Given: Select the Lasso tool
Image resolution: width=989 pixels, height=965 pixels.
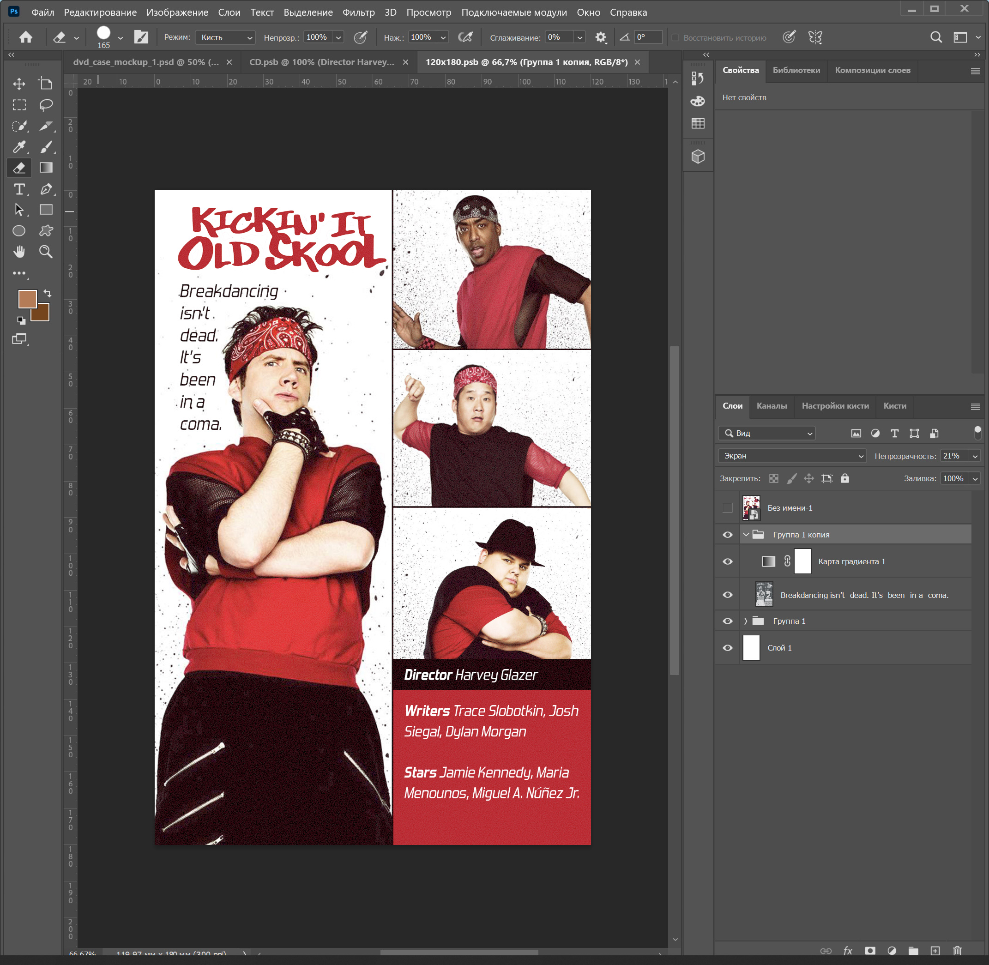Looking at the screenshot, I should pyautogui.click(x=46, y=105).
